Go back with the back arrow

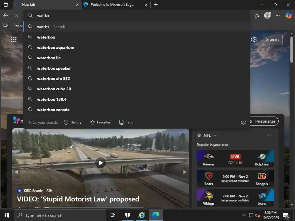point(6,16)
